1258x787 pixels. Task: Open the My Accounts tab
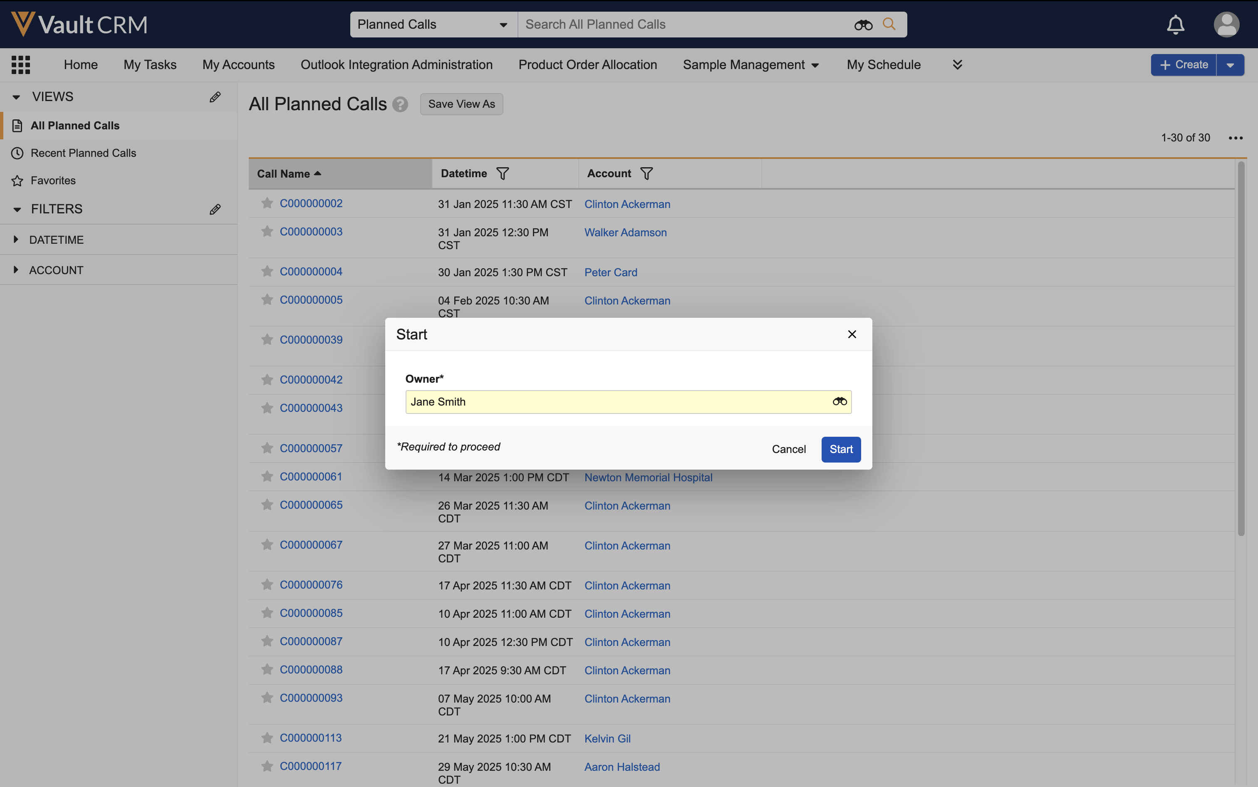pos(238,64)
